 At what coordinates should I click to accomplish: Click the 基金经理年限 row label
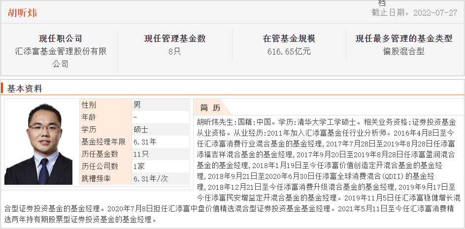point(103,142)
